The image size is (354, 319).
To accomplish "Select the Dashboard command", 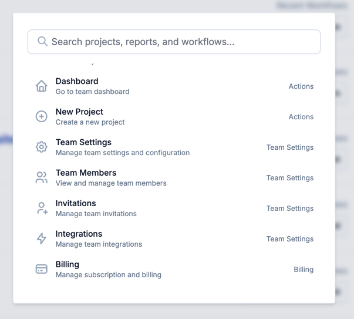I will click(77, 82).
